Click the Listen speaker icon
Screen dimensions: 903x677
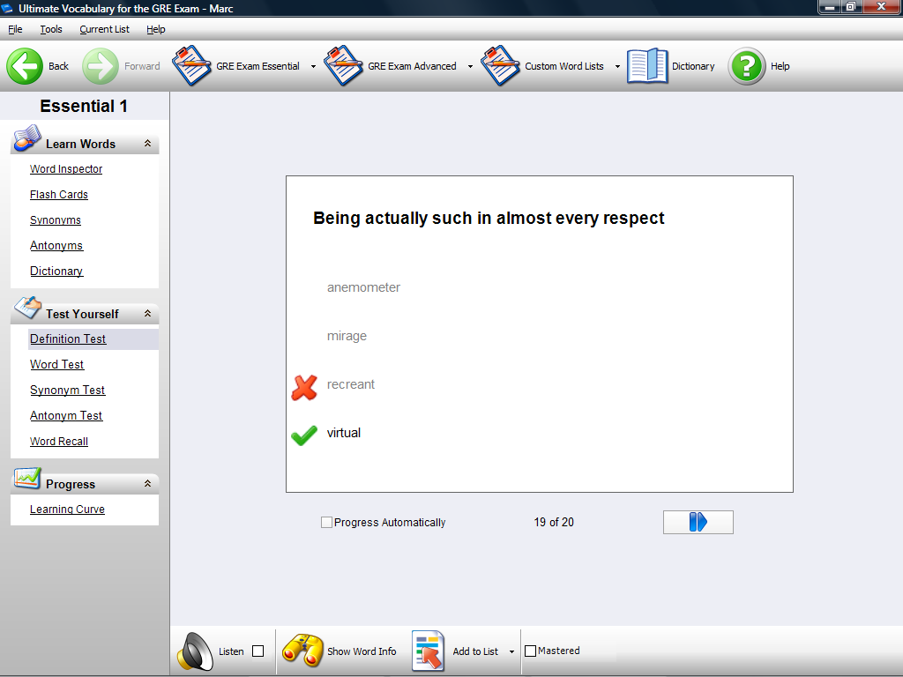[x=195, y=651]
